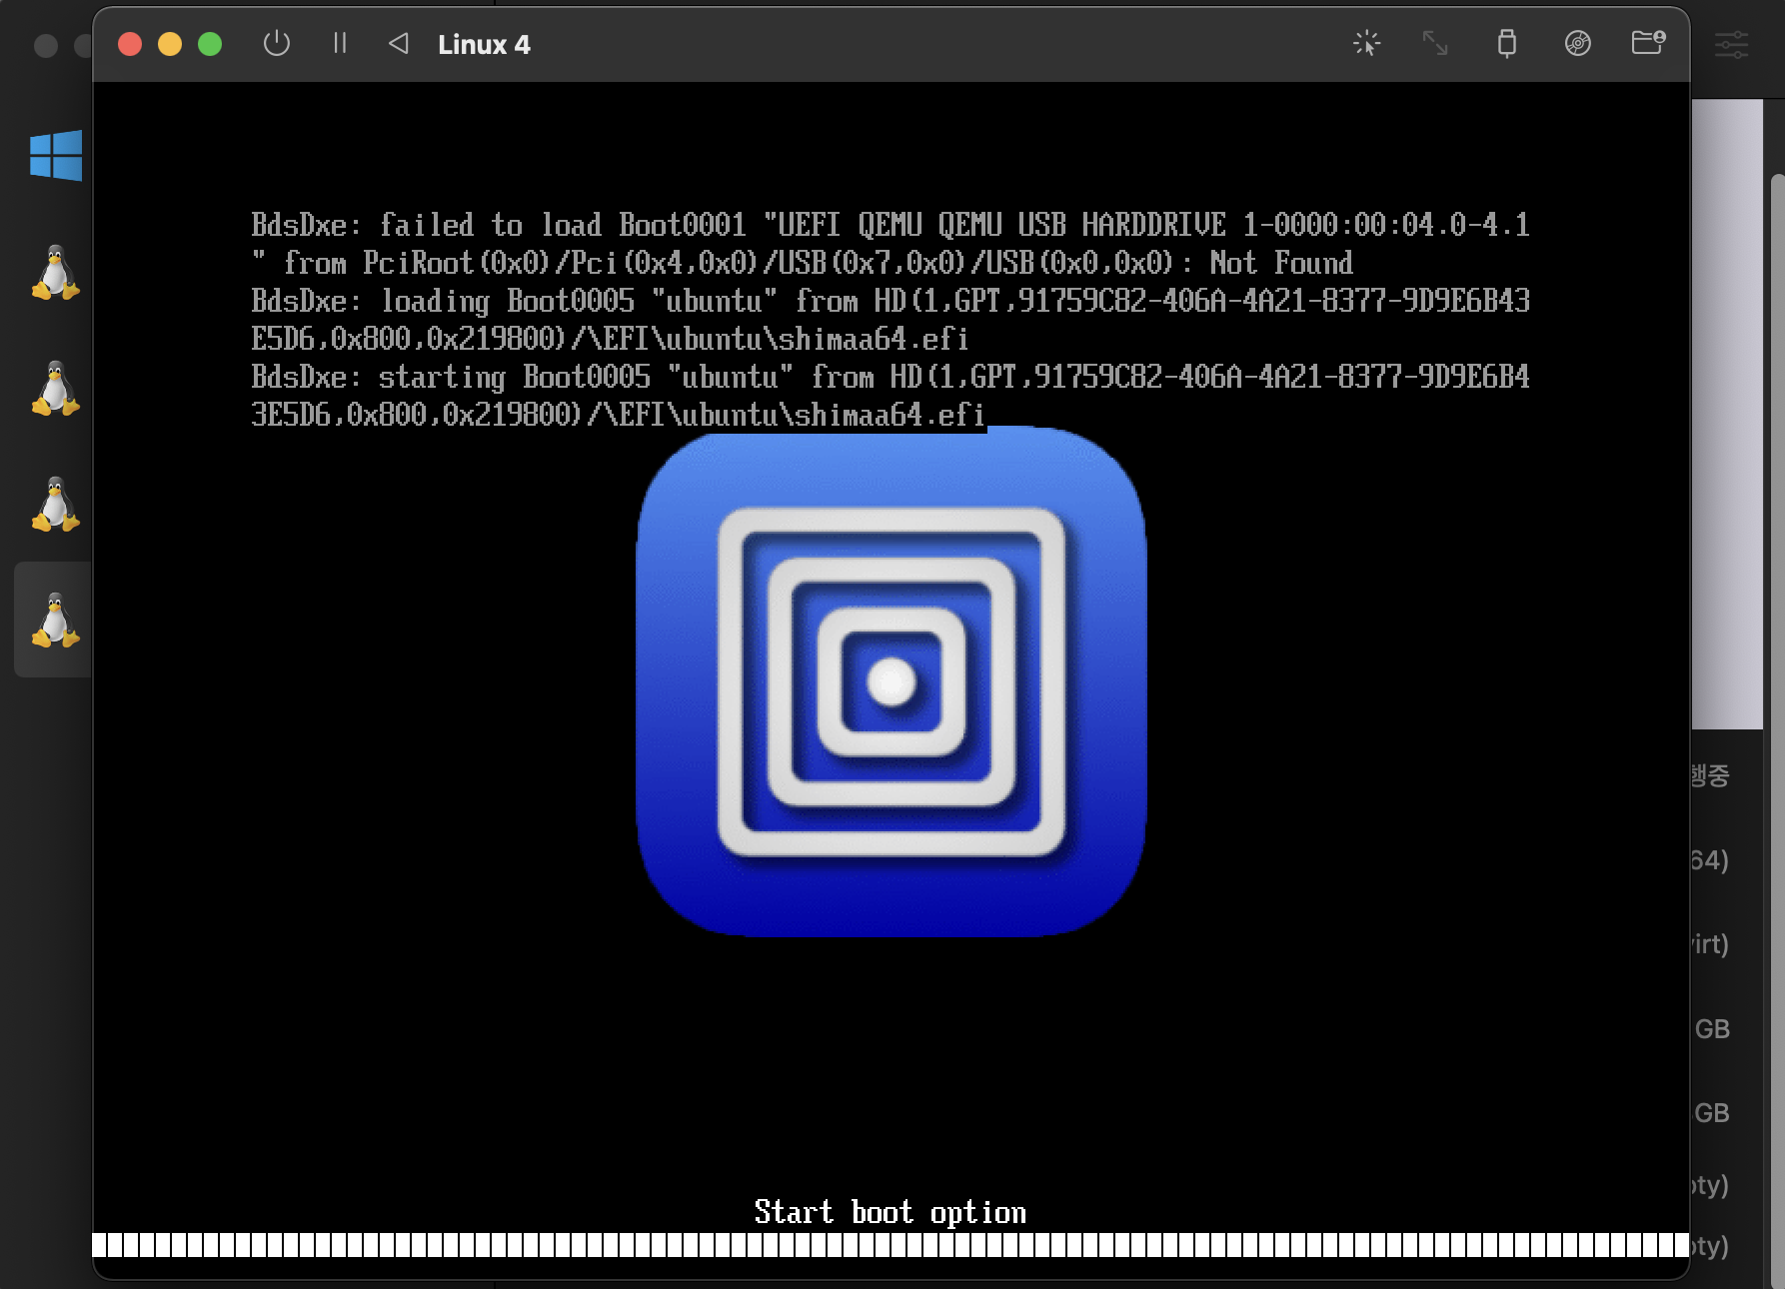Click the 'Start boot option' text

coord(891,1212)
